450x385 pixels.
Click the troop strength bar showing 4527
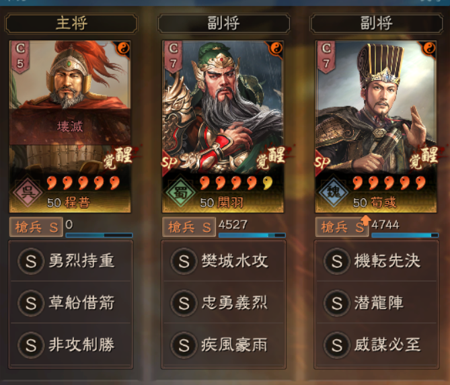point(252,235)
